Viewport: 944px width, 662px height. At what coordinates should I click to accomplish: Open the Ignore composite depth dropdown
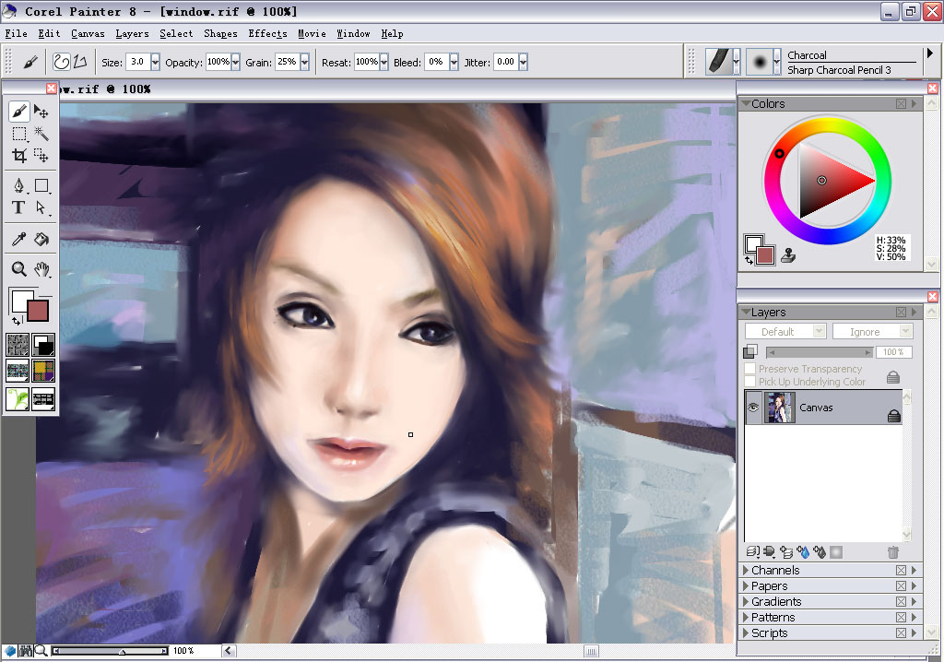click(873, 331)
